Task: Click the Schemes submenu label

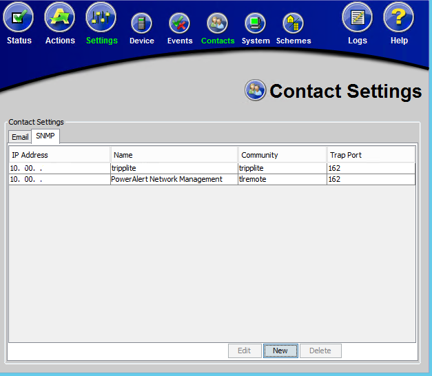Action: tap(294, 41)
